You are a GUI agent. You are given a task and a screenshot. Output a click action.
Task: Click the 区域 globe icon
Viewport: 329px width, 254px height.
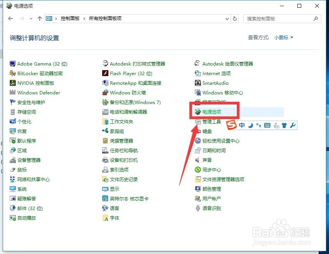coord(13,150)
